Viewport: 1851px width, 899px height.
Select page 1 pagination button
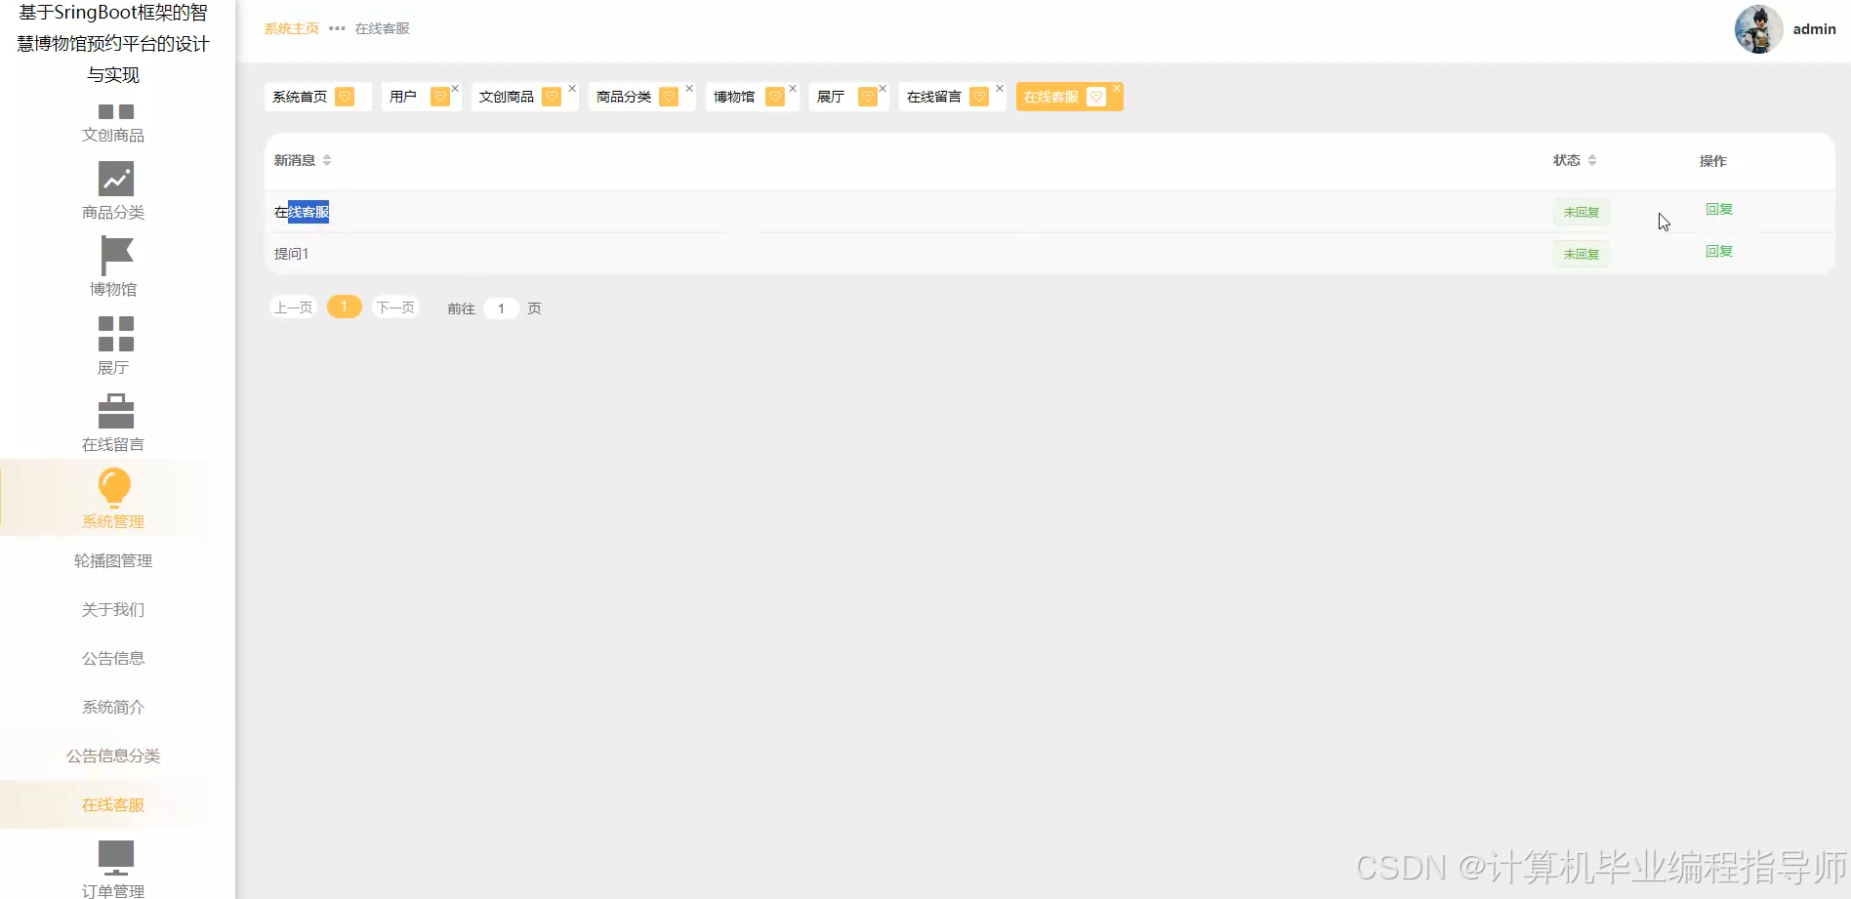(x=345, y=306)
